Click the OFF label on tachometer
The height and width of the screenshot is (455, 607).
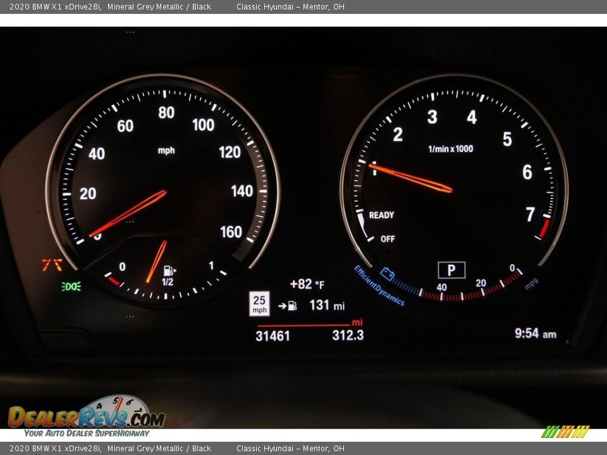[x=388, y=239]
